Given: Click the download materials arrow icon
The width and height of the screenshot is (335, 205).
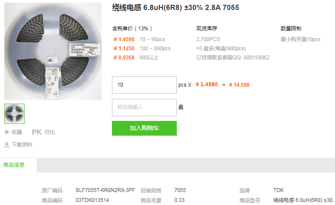Looking at the screenshot, I should coord(7,145).
